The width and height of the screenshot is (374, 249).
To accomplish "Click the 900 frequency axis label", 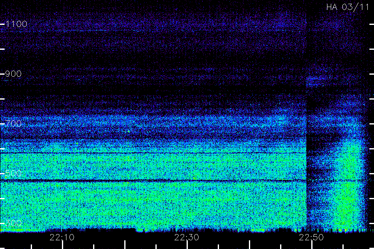I will 13,74.
